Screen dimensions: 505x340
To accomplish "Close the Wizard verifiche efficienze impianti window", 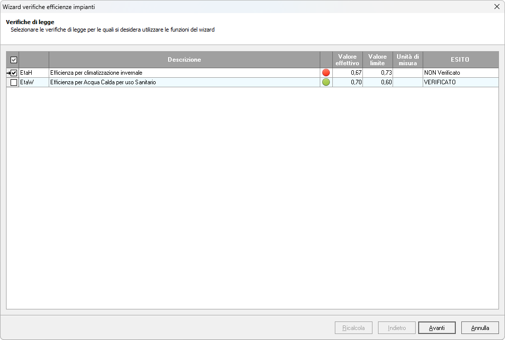I will tap(496, 7).
